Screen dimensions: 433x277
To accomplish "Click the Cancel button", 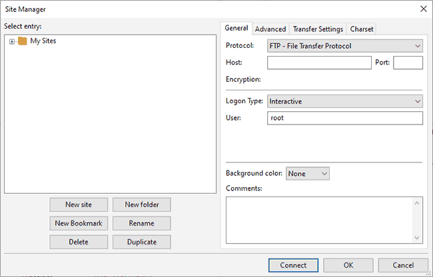I will tap(403, 266).
